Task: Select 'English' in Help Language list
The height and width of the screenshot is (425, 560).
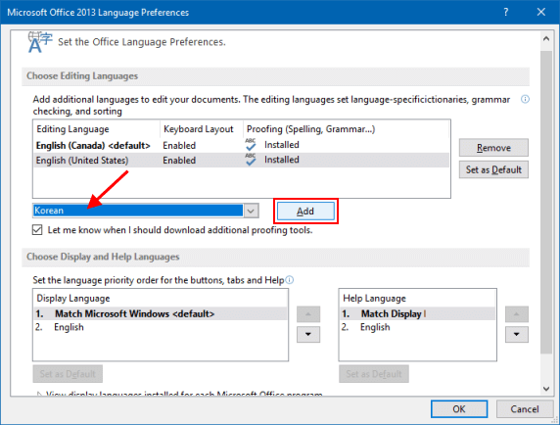Action: coord(417,327)
